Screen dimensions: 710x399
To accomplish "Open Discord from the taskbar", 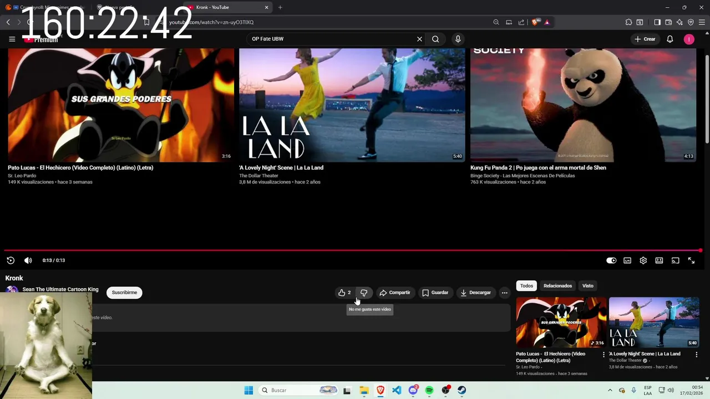I will coord(413,390).
